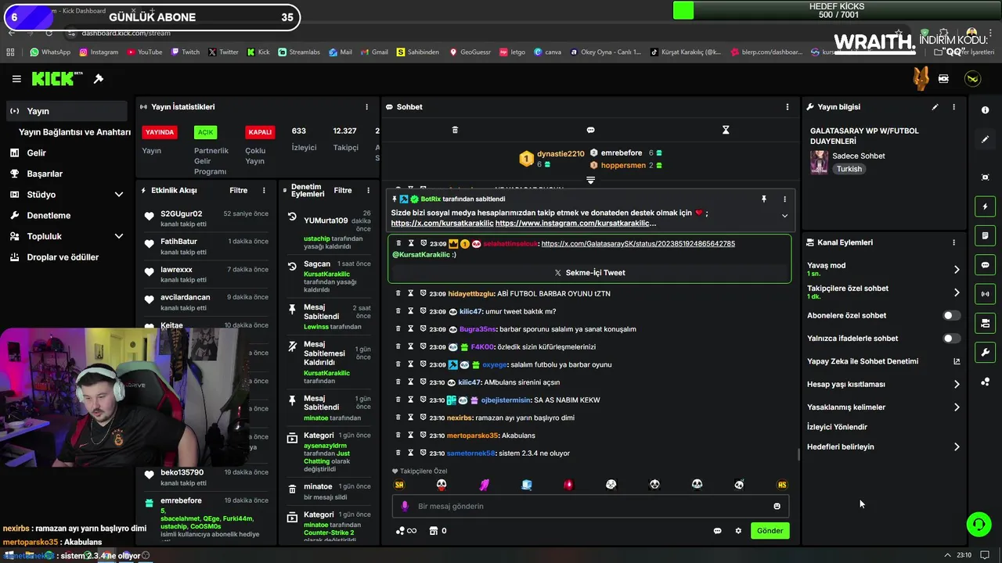
Task: Open Hesap yaşı kısıtlaması arrow
Action: click(957, 384)
